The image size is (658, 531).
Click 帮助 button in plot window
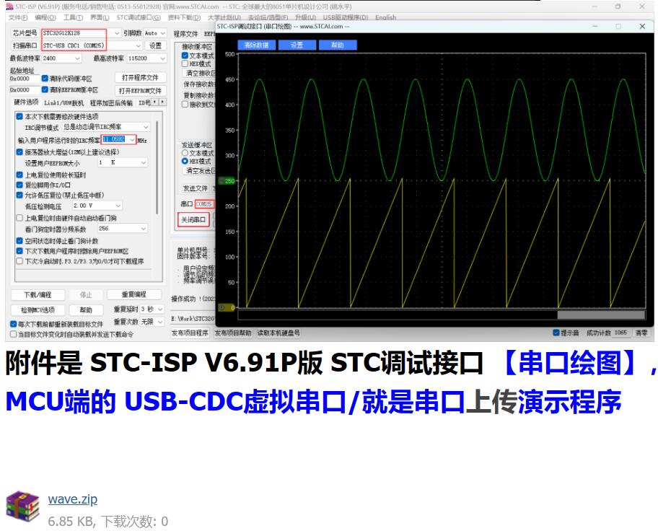tap(338, 45)
